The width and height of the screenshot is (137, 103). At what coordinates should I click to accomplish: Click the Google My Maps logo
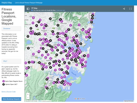[x=79, y=99]
